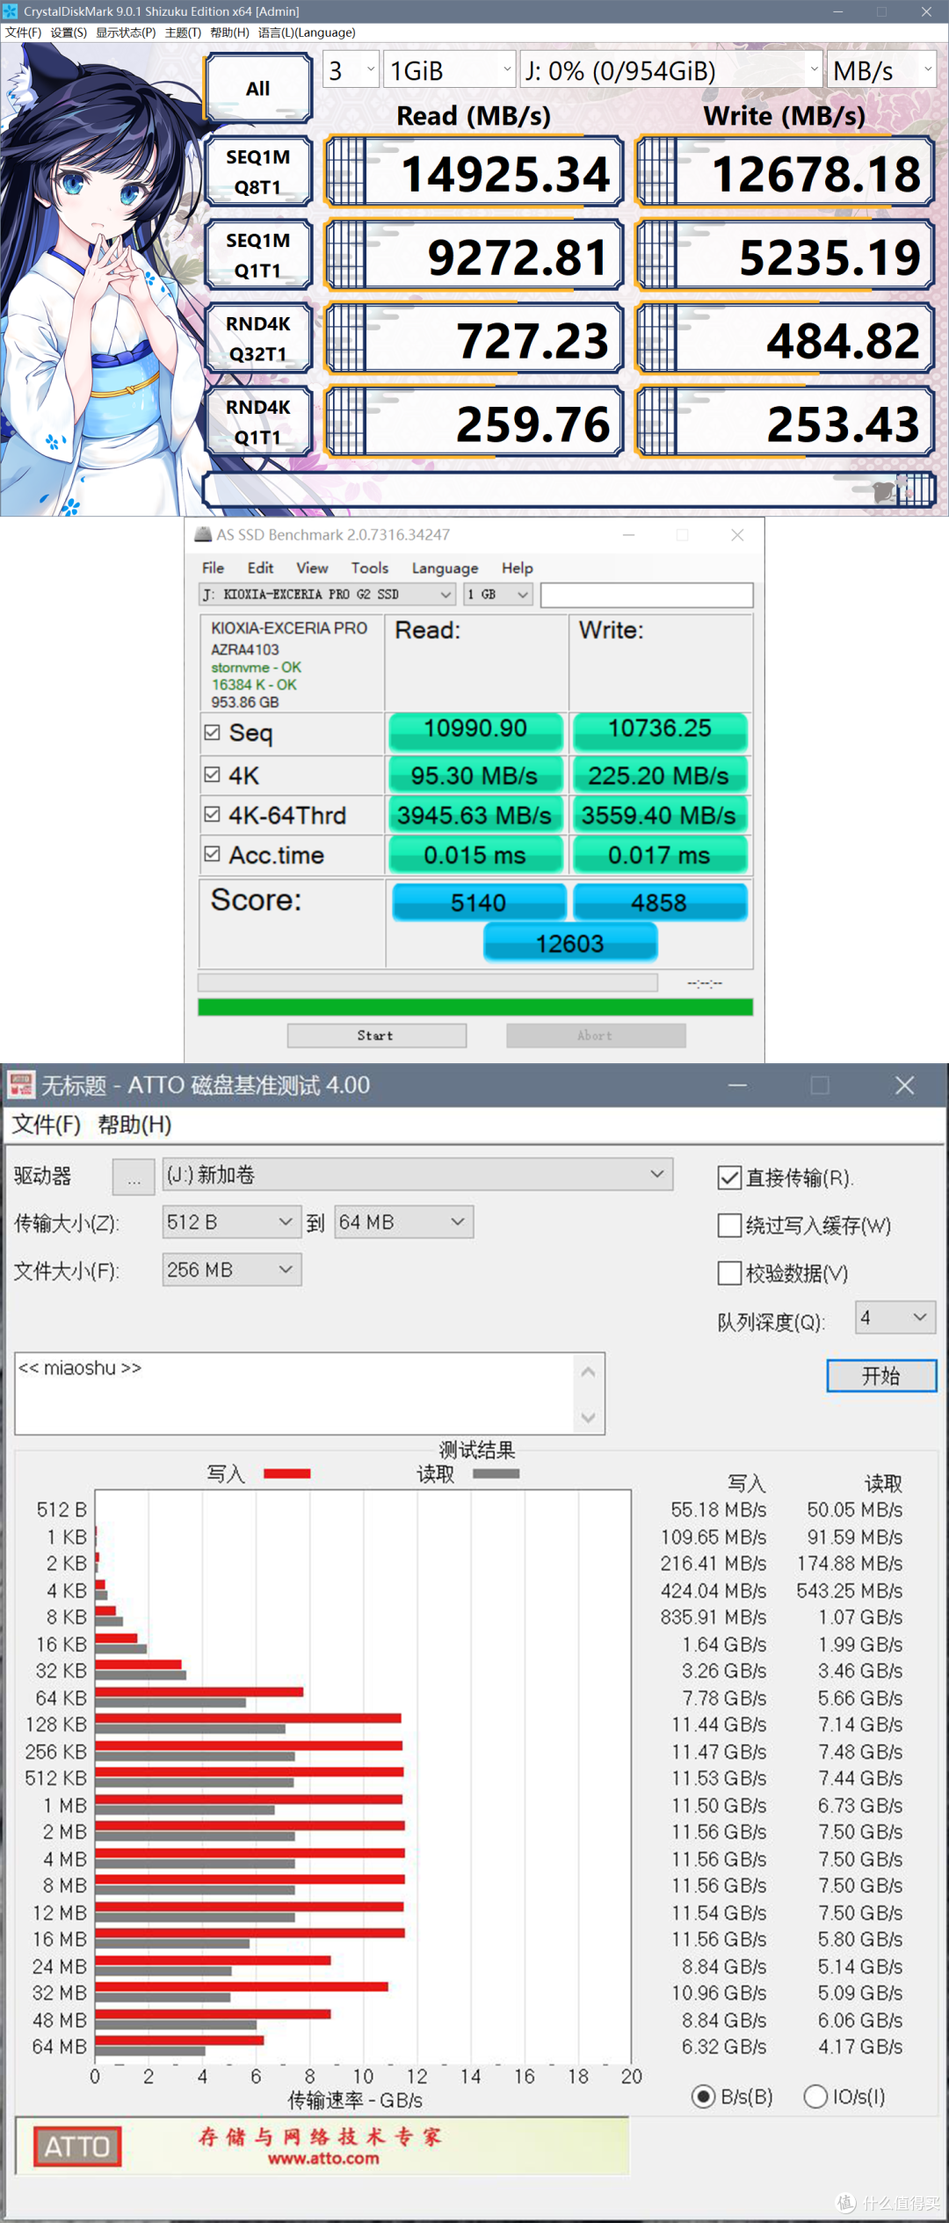949x2223 pixels.
Task: Open the 帮助(H) menu in CrystalDiskMark
Action: click(x=229, y=33)
